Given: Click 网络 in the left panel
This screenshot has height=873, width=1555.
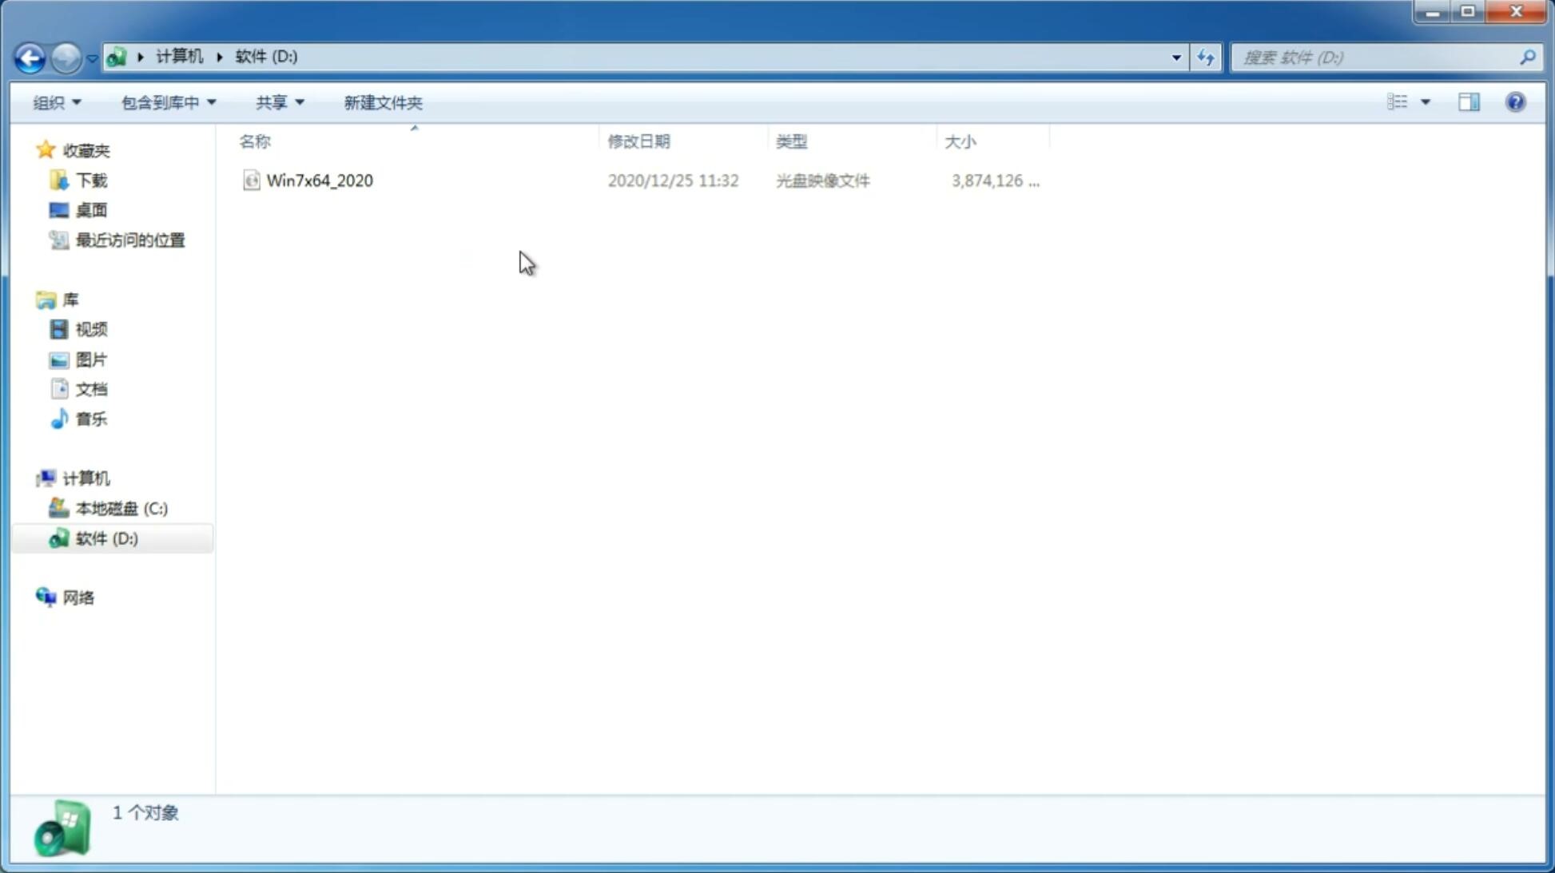Looking at the screenshot, I should coord(78,597).
